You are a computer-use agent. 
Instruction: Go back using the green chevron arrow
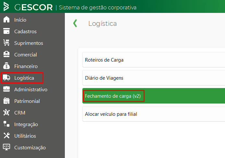pyautogui.click(x=75, y=23)
